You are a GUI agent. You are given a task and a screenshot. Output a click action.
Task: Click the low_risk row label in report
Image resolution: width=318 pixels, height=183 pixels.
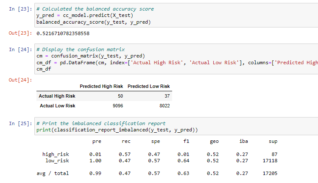coord(57,161)
